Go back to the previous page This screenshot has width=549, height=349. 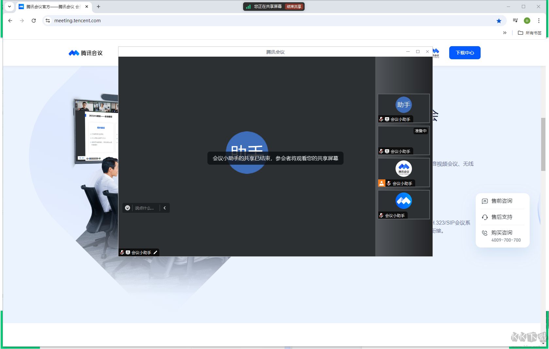[10, 21]
